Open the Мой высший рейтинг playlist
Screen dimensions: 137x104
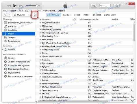[19, 69]
